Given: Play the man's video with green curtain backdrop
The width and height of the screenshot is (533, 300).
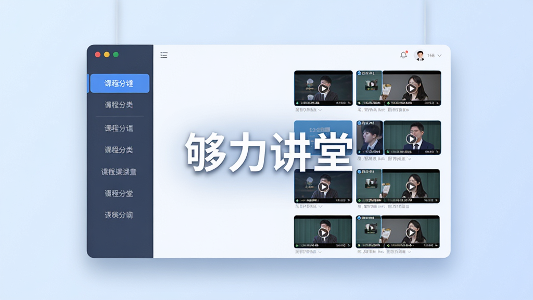Looking at the screenshot, I should pyautogui.click(x=323, y=233).
